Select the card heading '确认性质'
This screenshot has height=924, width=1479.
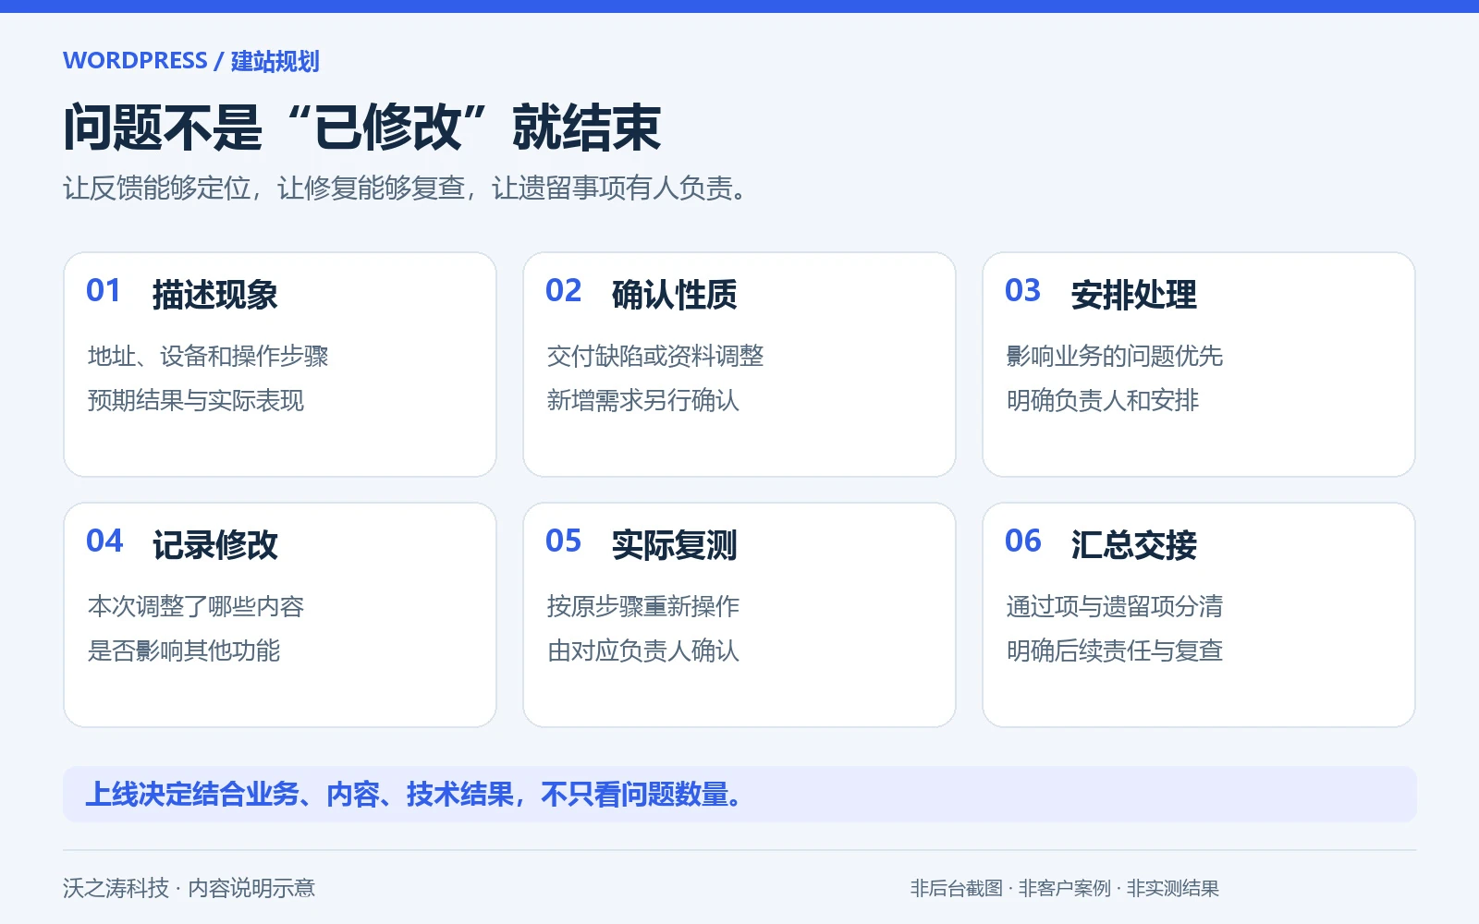point(675,295)
